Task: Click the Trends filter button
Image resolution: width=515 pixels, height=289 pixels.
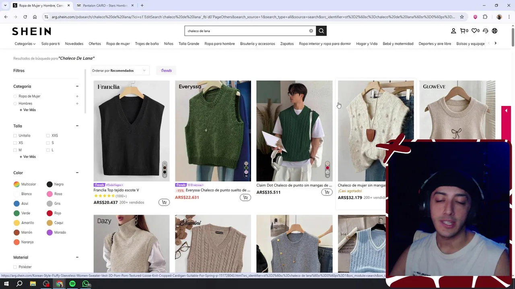Action: coord(166,71)
